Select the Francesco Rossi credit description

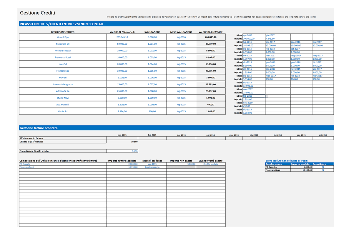click(x=63, y=58)
